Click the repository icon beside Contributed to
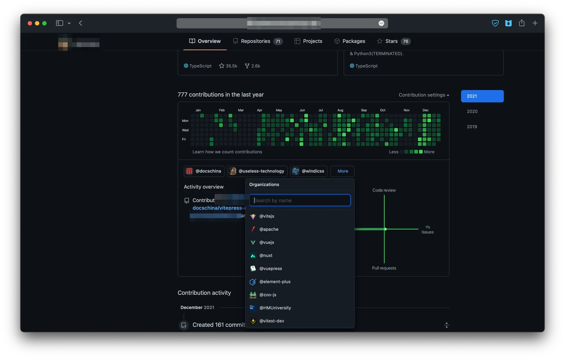 point(187,201)
